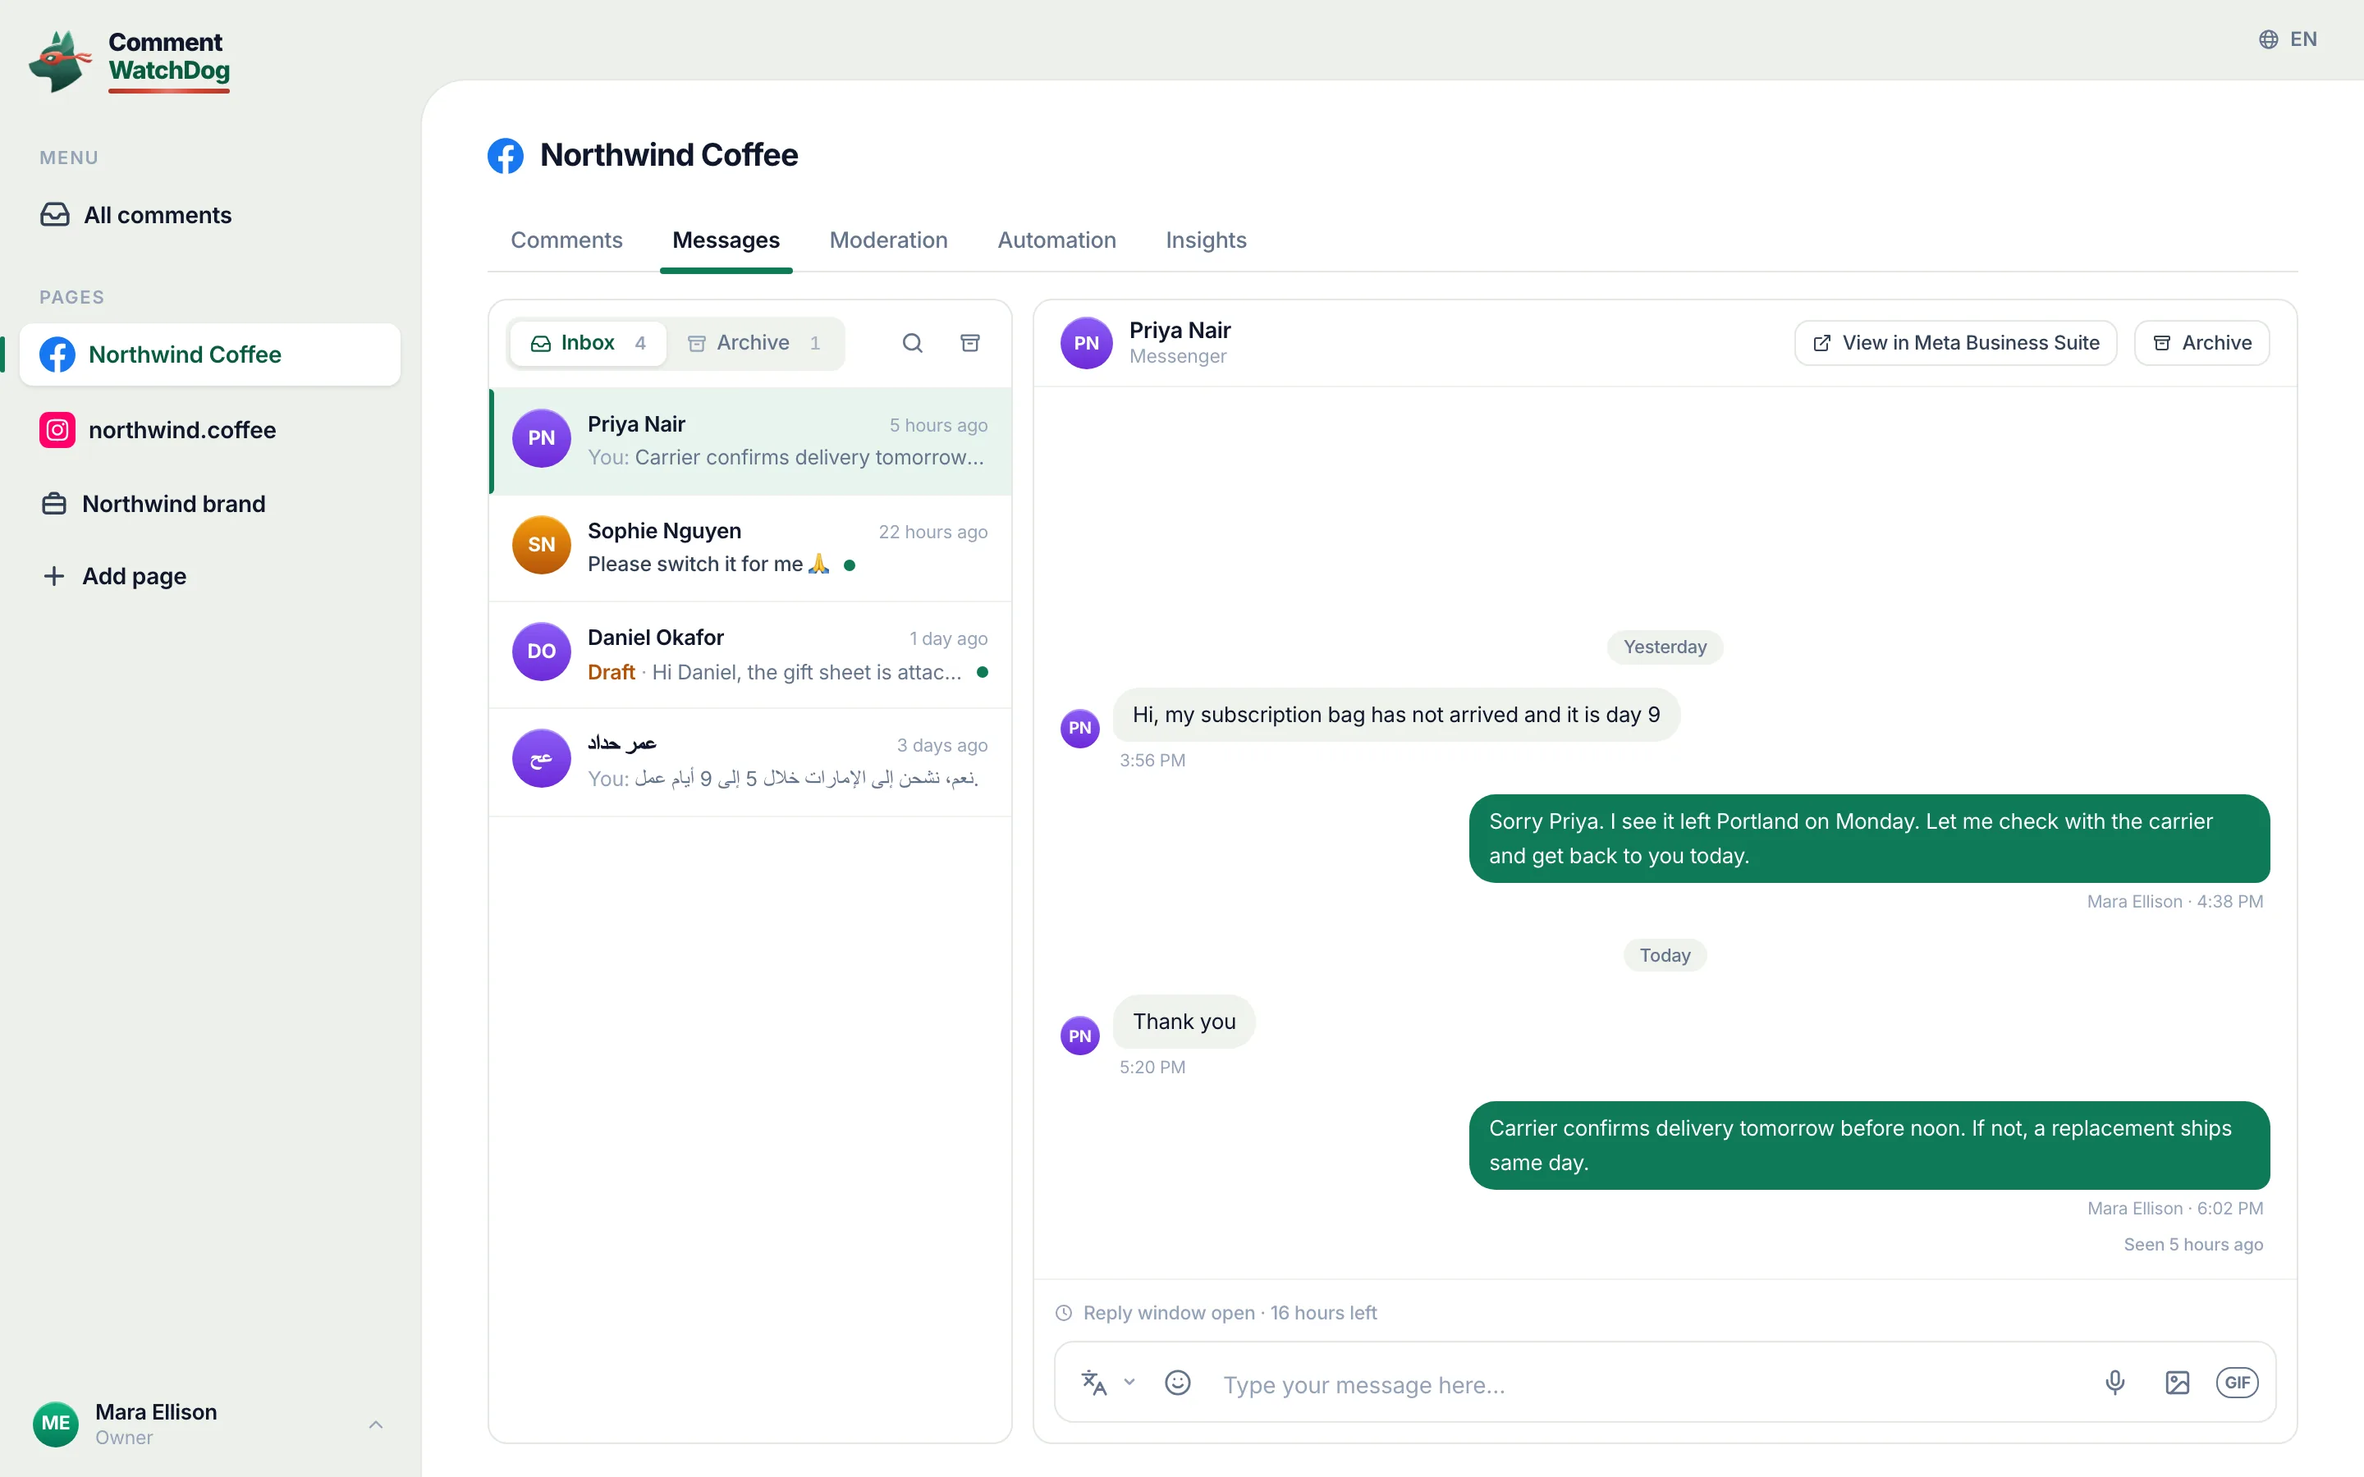This screenshot has width=2364, height=1477.
Task: Click the globe language icon
Action: [x=2268, y=39]
